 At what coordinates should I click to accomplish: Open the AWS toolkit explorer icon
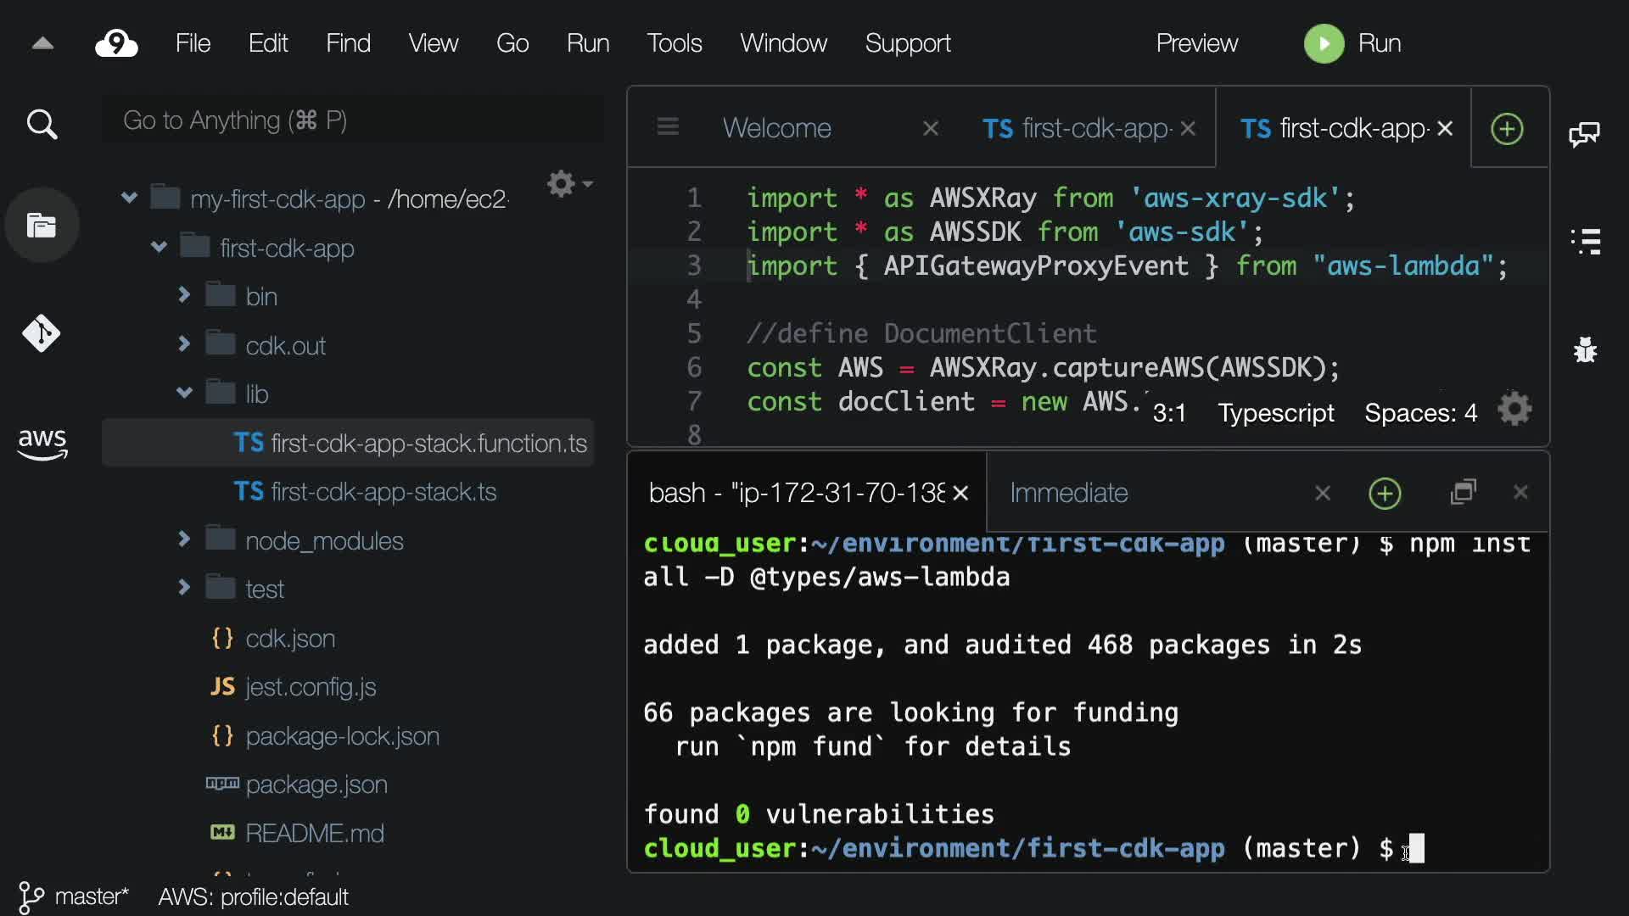point(42,443)
